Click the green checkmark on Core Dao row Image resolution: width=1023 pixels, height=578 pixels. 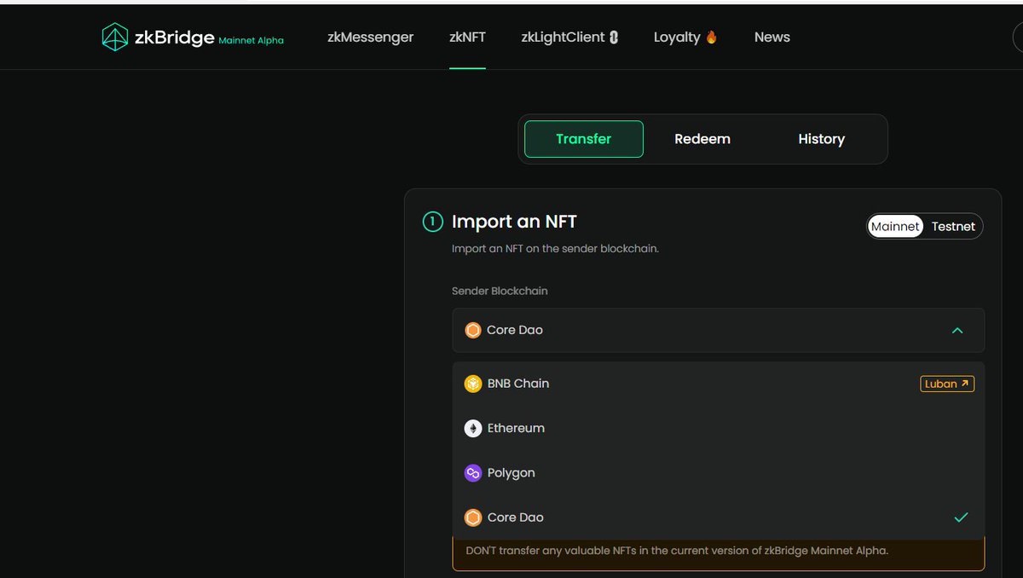pyautogui.click(x=961, y=517)
